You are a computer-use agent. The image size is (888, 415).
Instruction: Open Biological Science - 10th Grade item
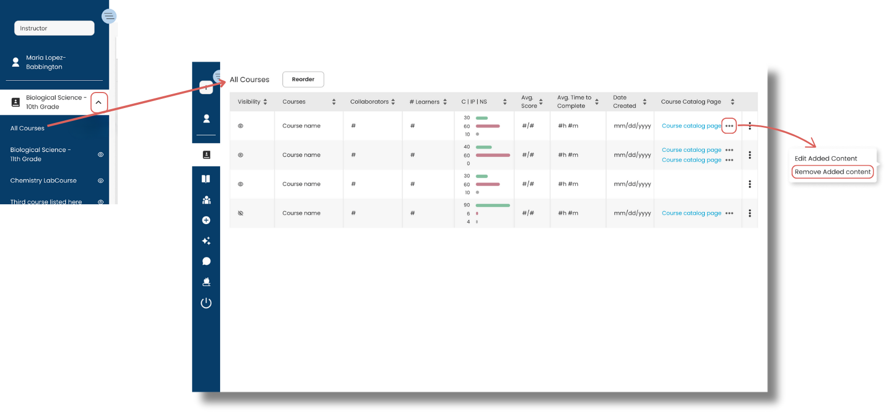point(56,102)
